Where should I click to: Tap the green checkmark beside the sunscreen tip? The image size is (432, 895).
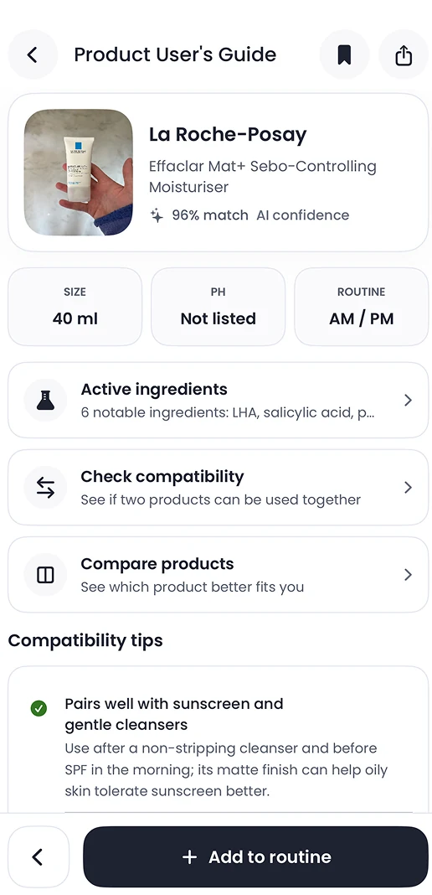pos(39,708)
